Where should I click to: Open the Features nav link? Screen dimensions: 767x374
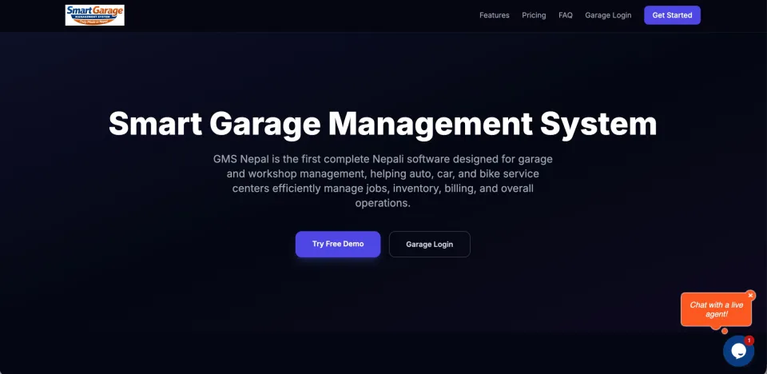pyautogui.click(x=494, y=15)
